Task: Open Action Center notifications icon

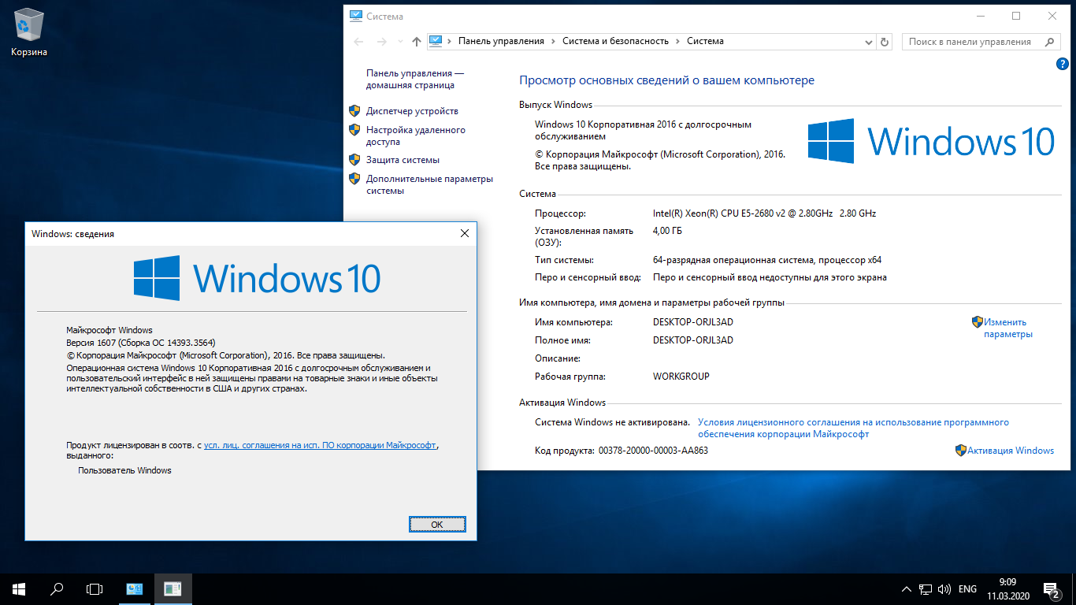Action: (x=1051, y=589)
